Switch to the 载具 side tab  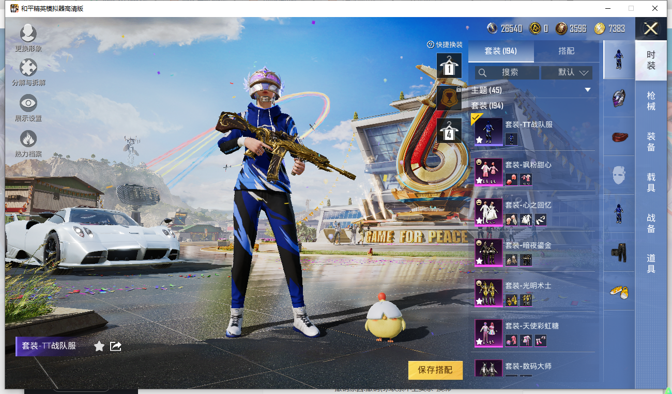point(651,183)
